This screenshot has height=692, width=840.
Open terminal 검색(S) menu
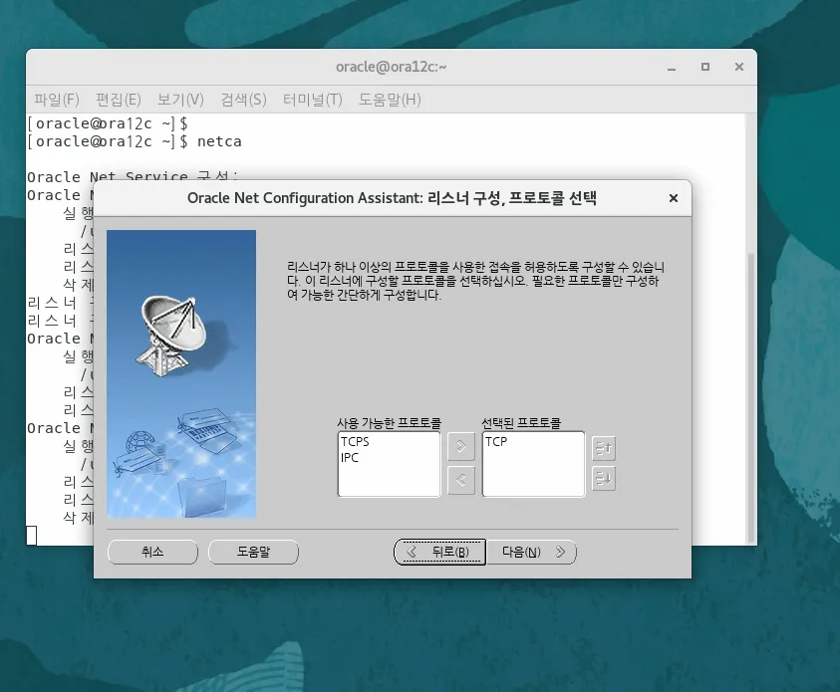pyautogui.click(x=243, y=100)
